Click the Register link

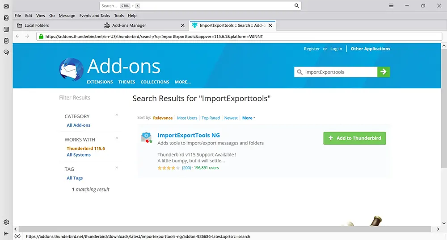coord(312,49)
